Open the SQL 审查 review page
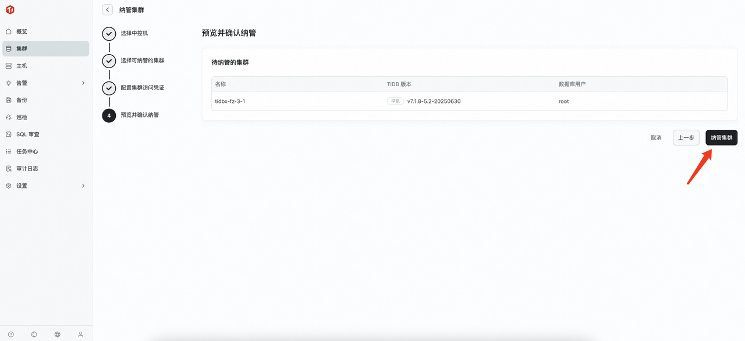745x341 pixels. coord(27,134)
